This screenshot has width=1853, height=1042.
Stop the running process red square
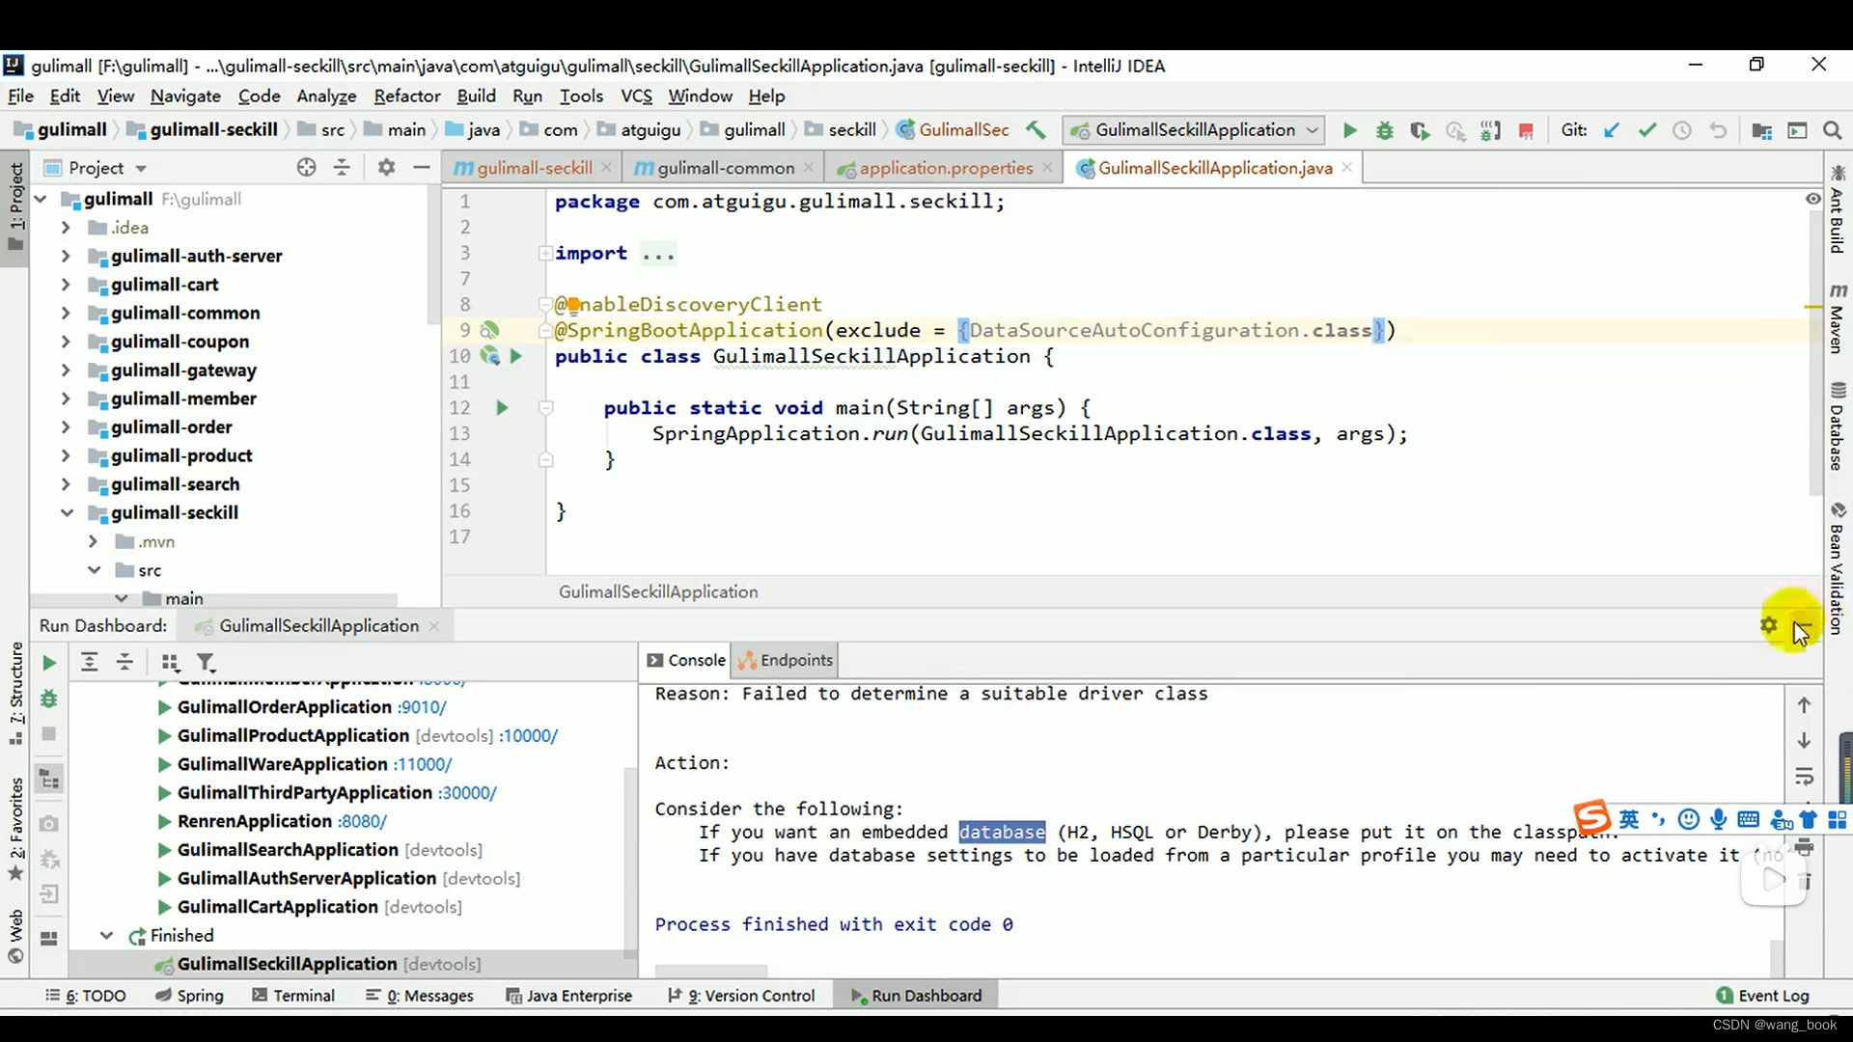[1526, 130]
